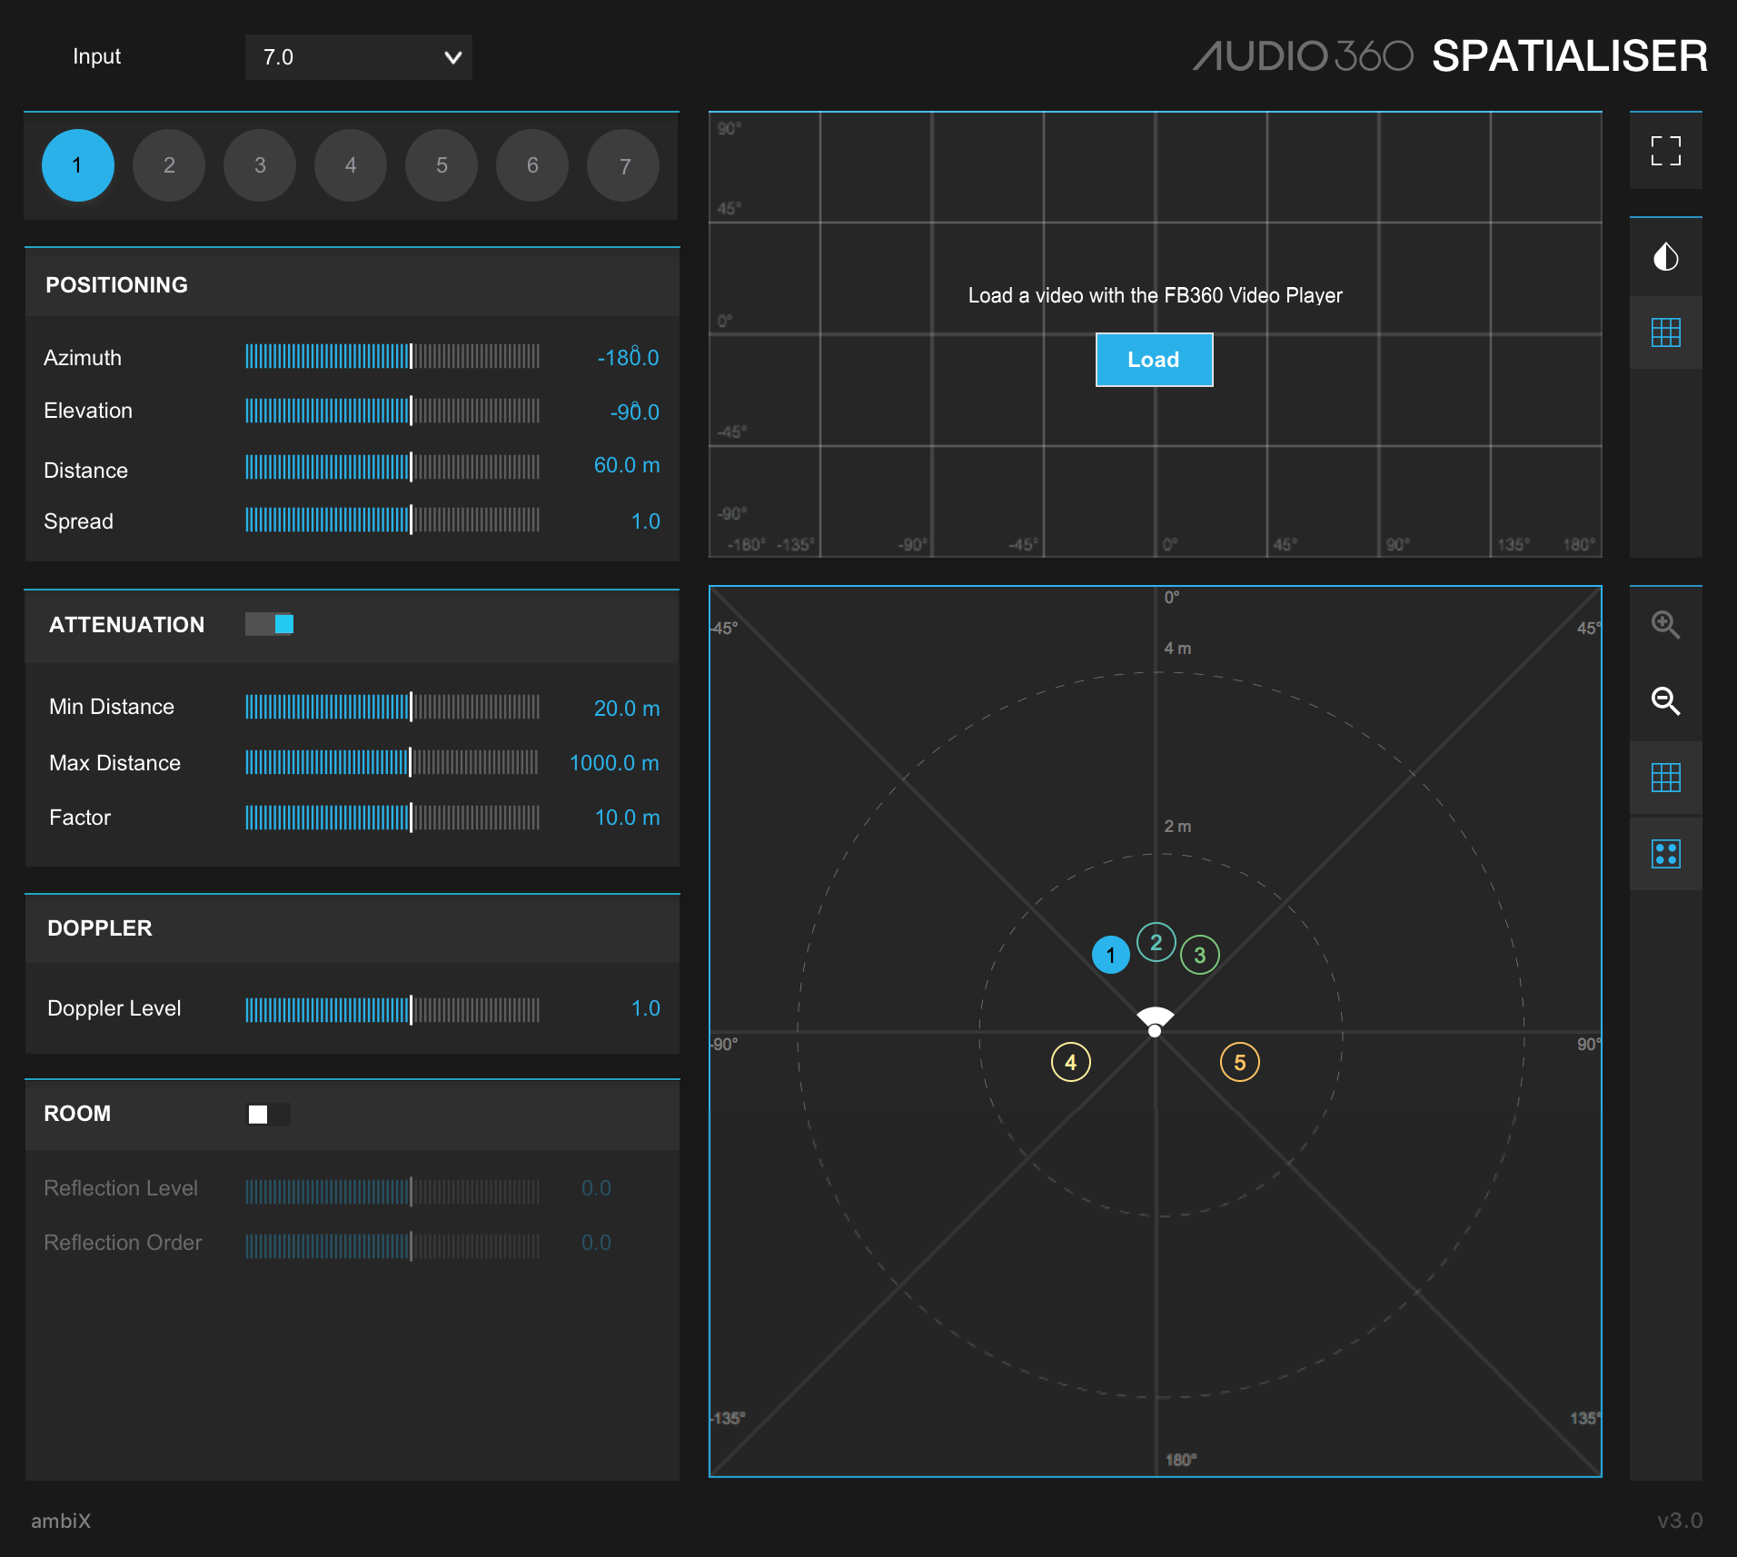Image resolution: width=1737 pixels, height=1557 pixels.
Task: Open the Input format dropdown
Action: (358, 57)
